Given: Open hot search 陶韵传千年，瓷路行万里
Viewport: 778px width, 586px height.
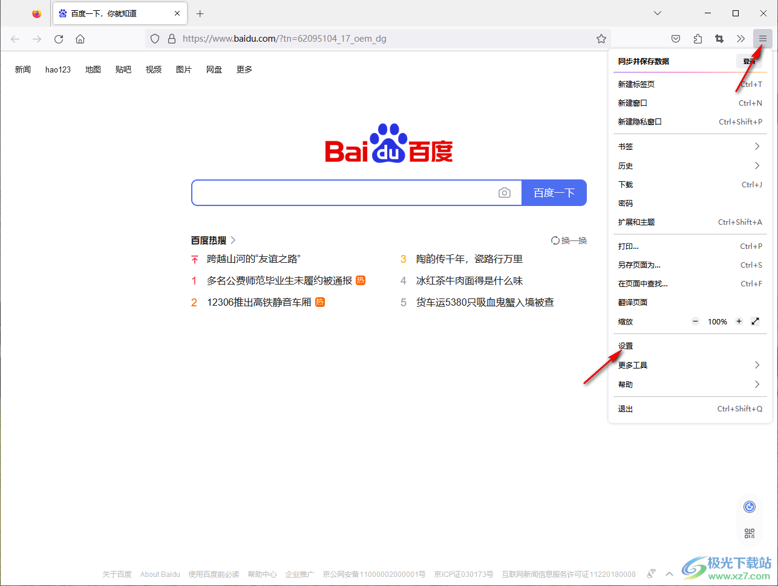Looking at the screenshot, I should point(469,259).
